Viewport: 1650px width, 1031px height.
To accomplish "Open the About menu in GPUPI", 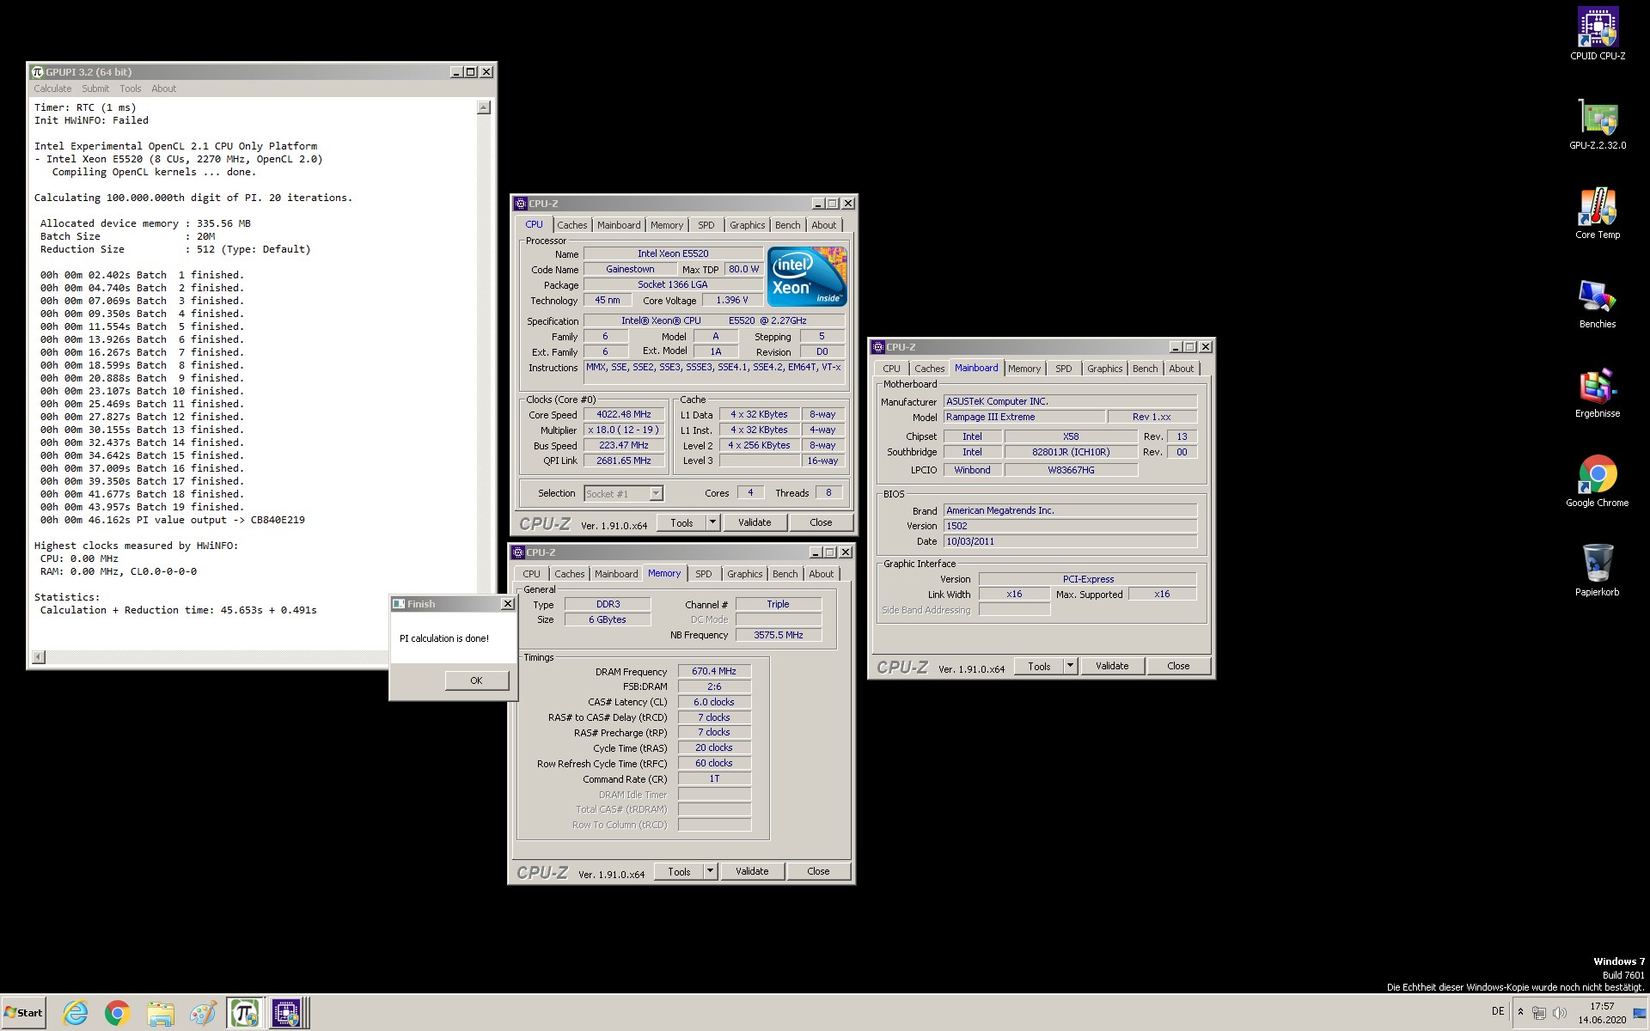I will click(x=163, y=88).
